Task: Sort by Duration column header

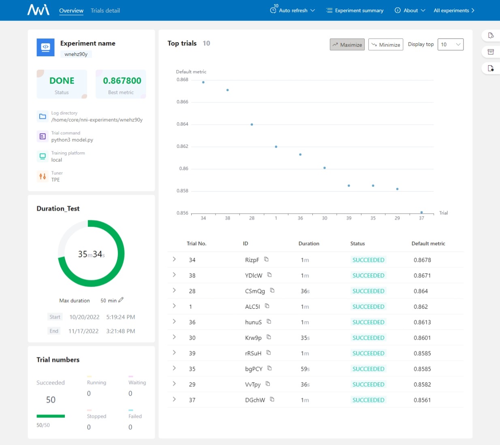Action: [309, 243]
